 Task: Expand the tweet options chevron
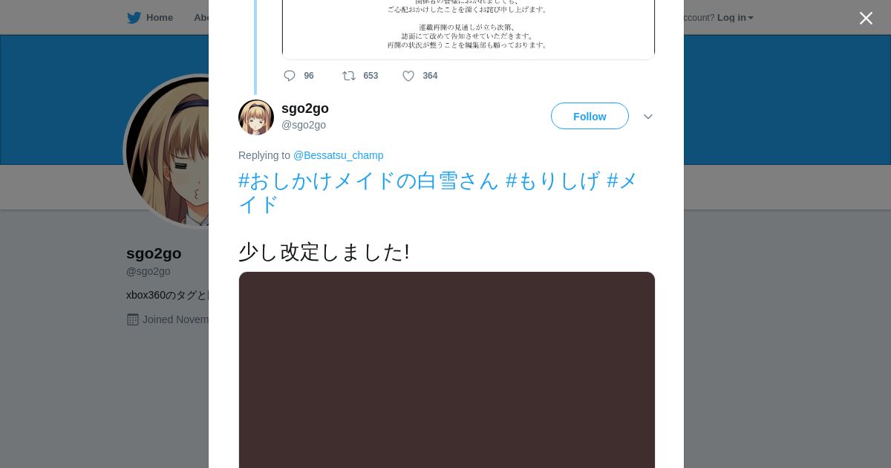648,117
